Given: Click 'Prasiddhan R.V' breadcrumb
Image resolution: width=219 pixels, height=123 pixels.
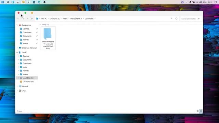Looking at the screenshot, I should point(76,18).
